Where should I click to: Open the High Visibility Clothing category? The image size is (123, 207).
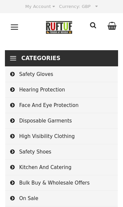tap(62, 136)
